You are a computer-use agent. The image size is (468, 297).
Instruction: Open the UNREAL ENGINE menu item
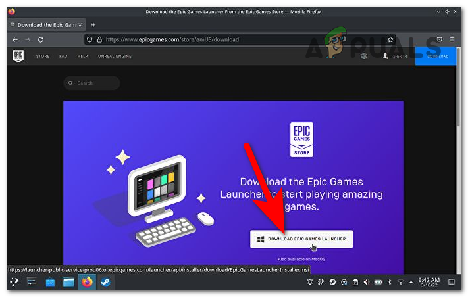pos(115,56)
